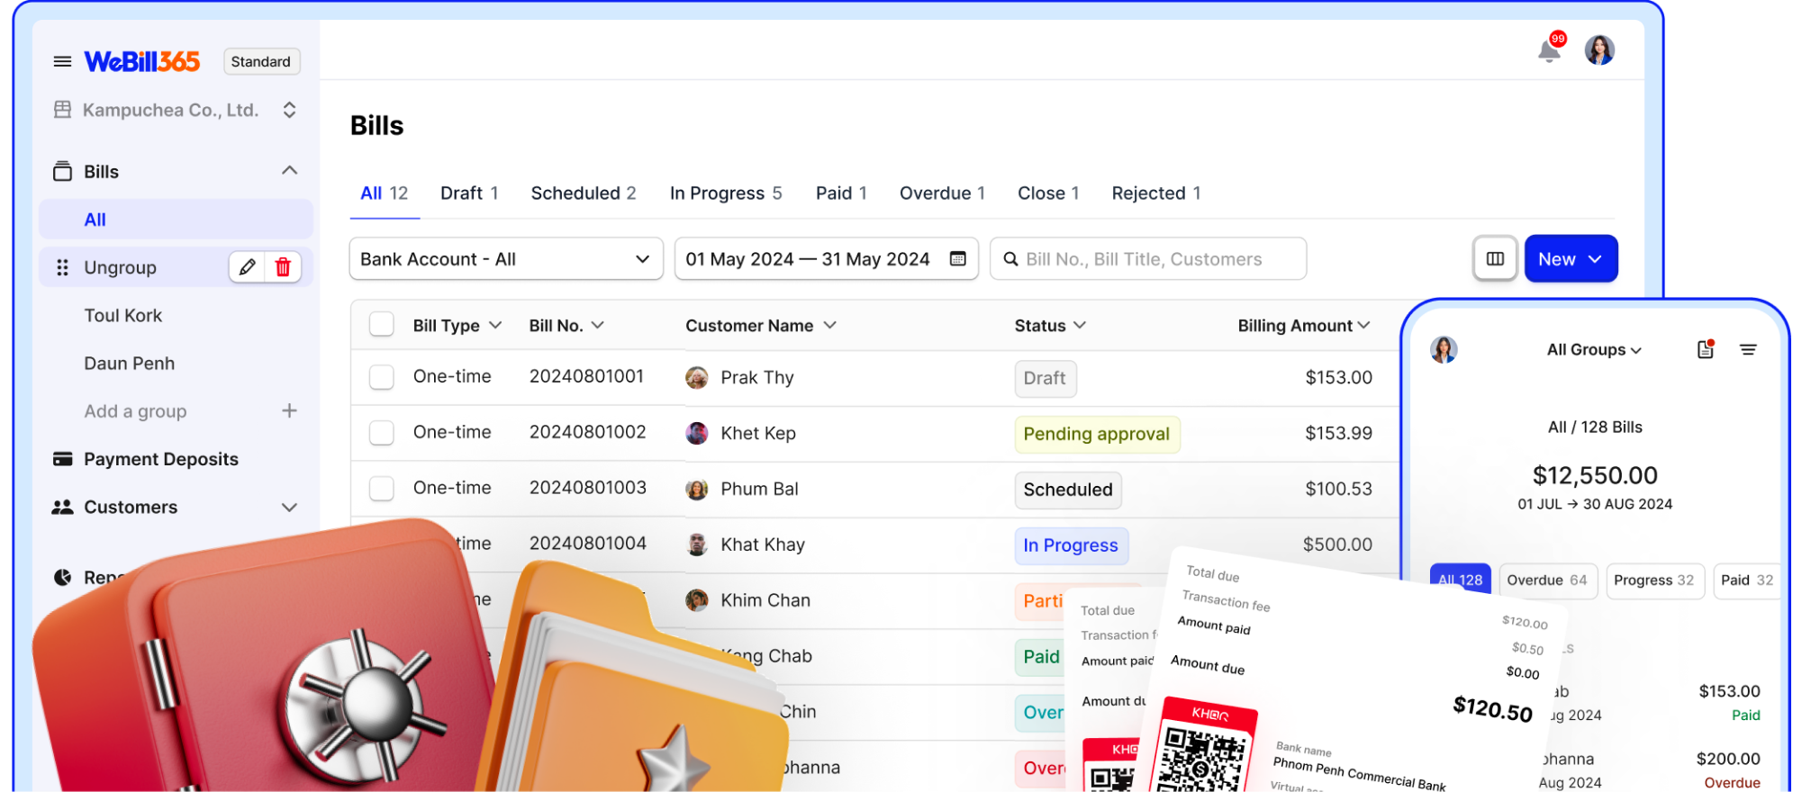Image resolution: width=1802 pixels, height=792 pixels.
Task: Click the Khim Chan avatar
Action: tap(696, 600)
